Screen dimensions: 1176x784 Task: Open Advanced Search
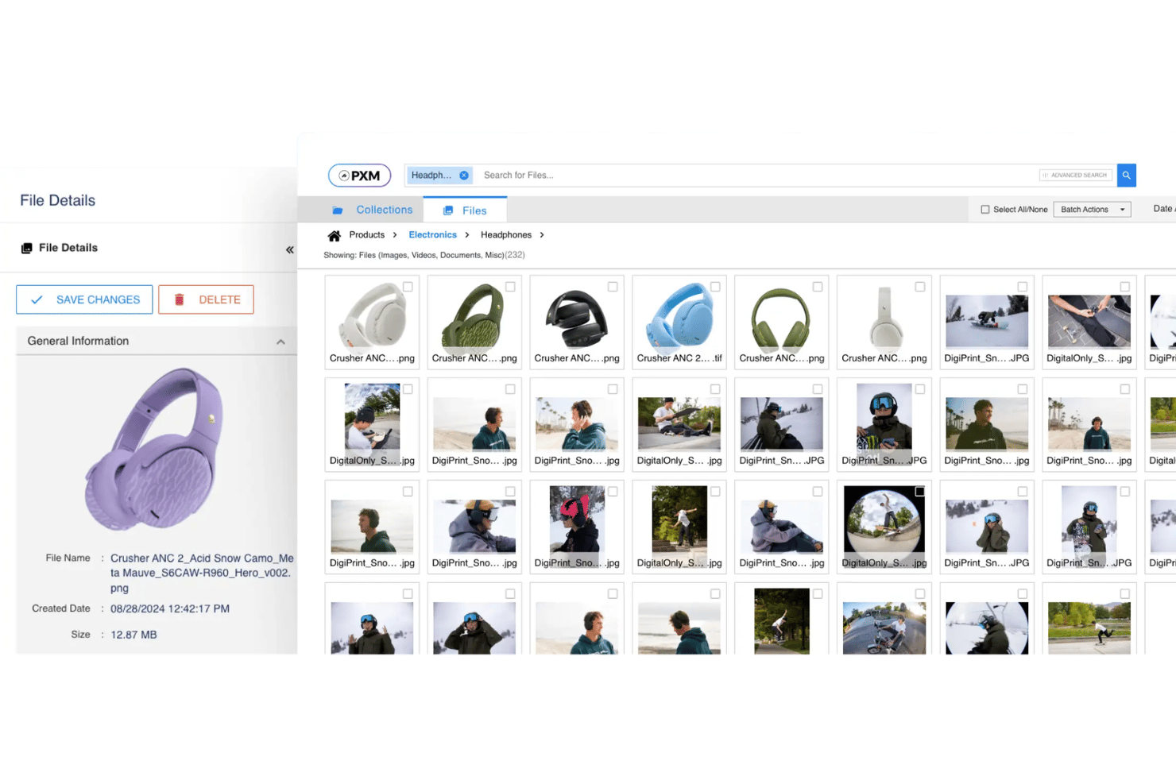1075,176
